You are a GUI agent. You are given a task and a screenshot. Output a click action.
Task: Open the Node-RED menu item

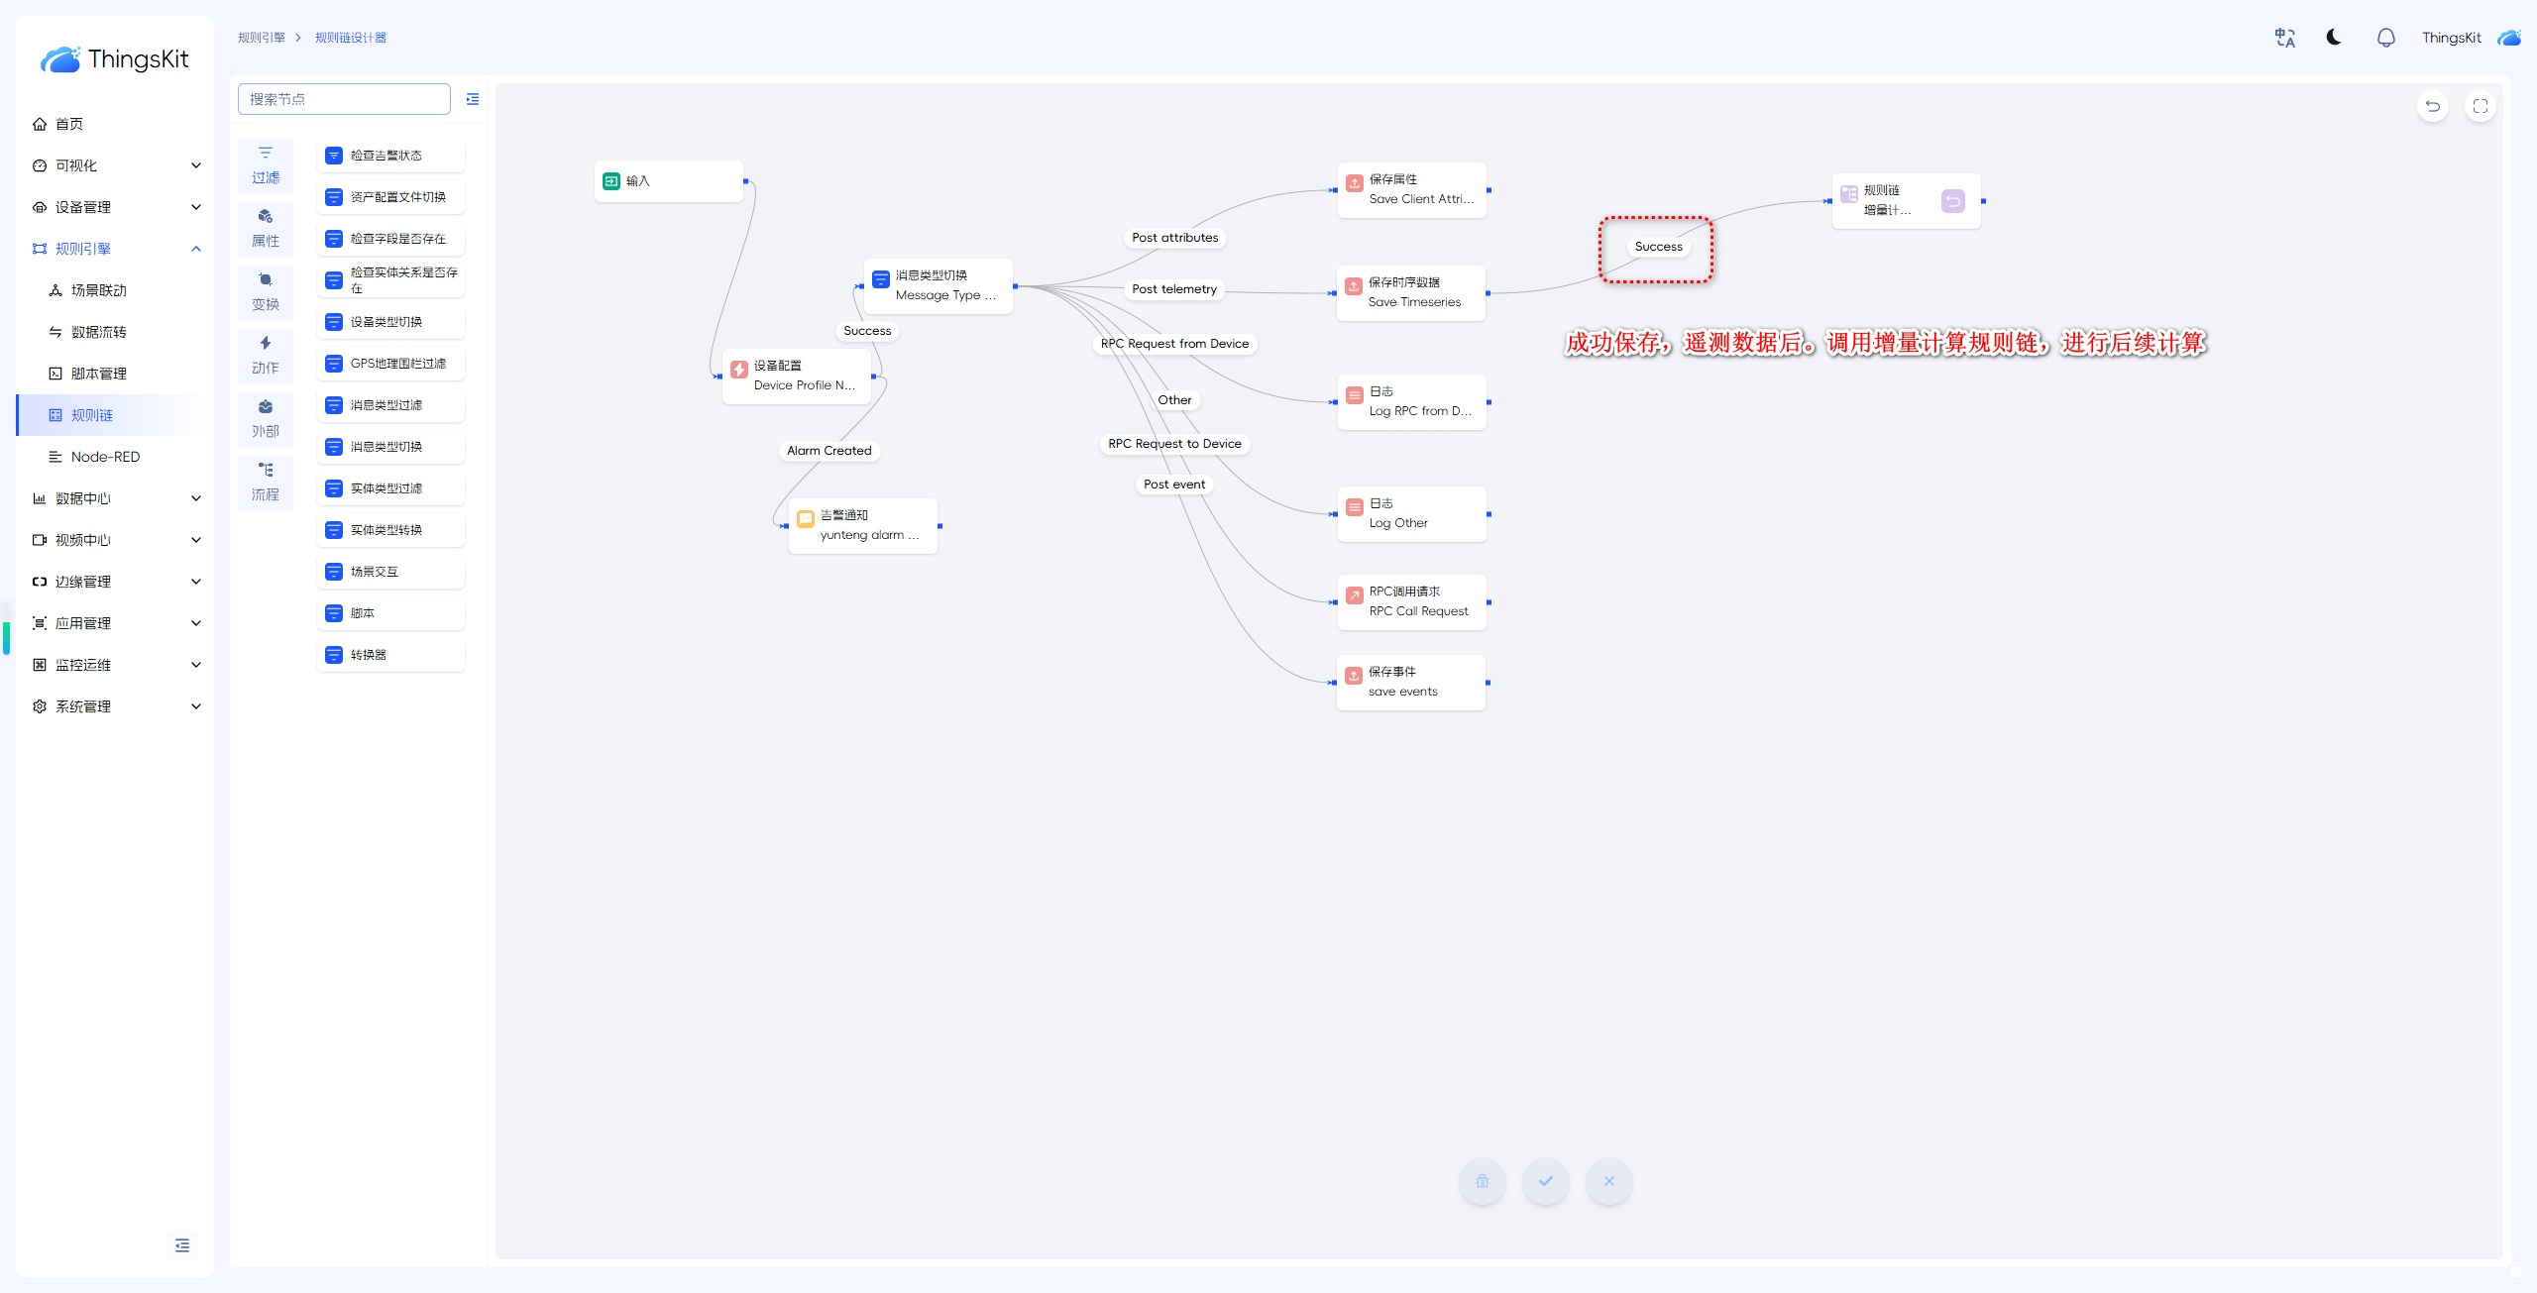coord(105,457)
